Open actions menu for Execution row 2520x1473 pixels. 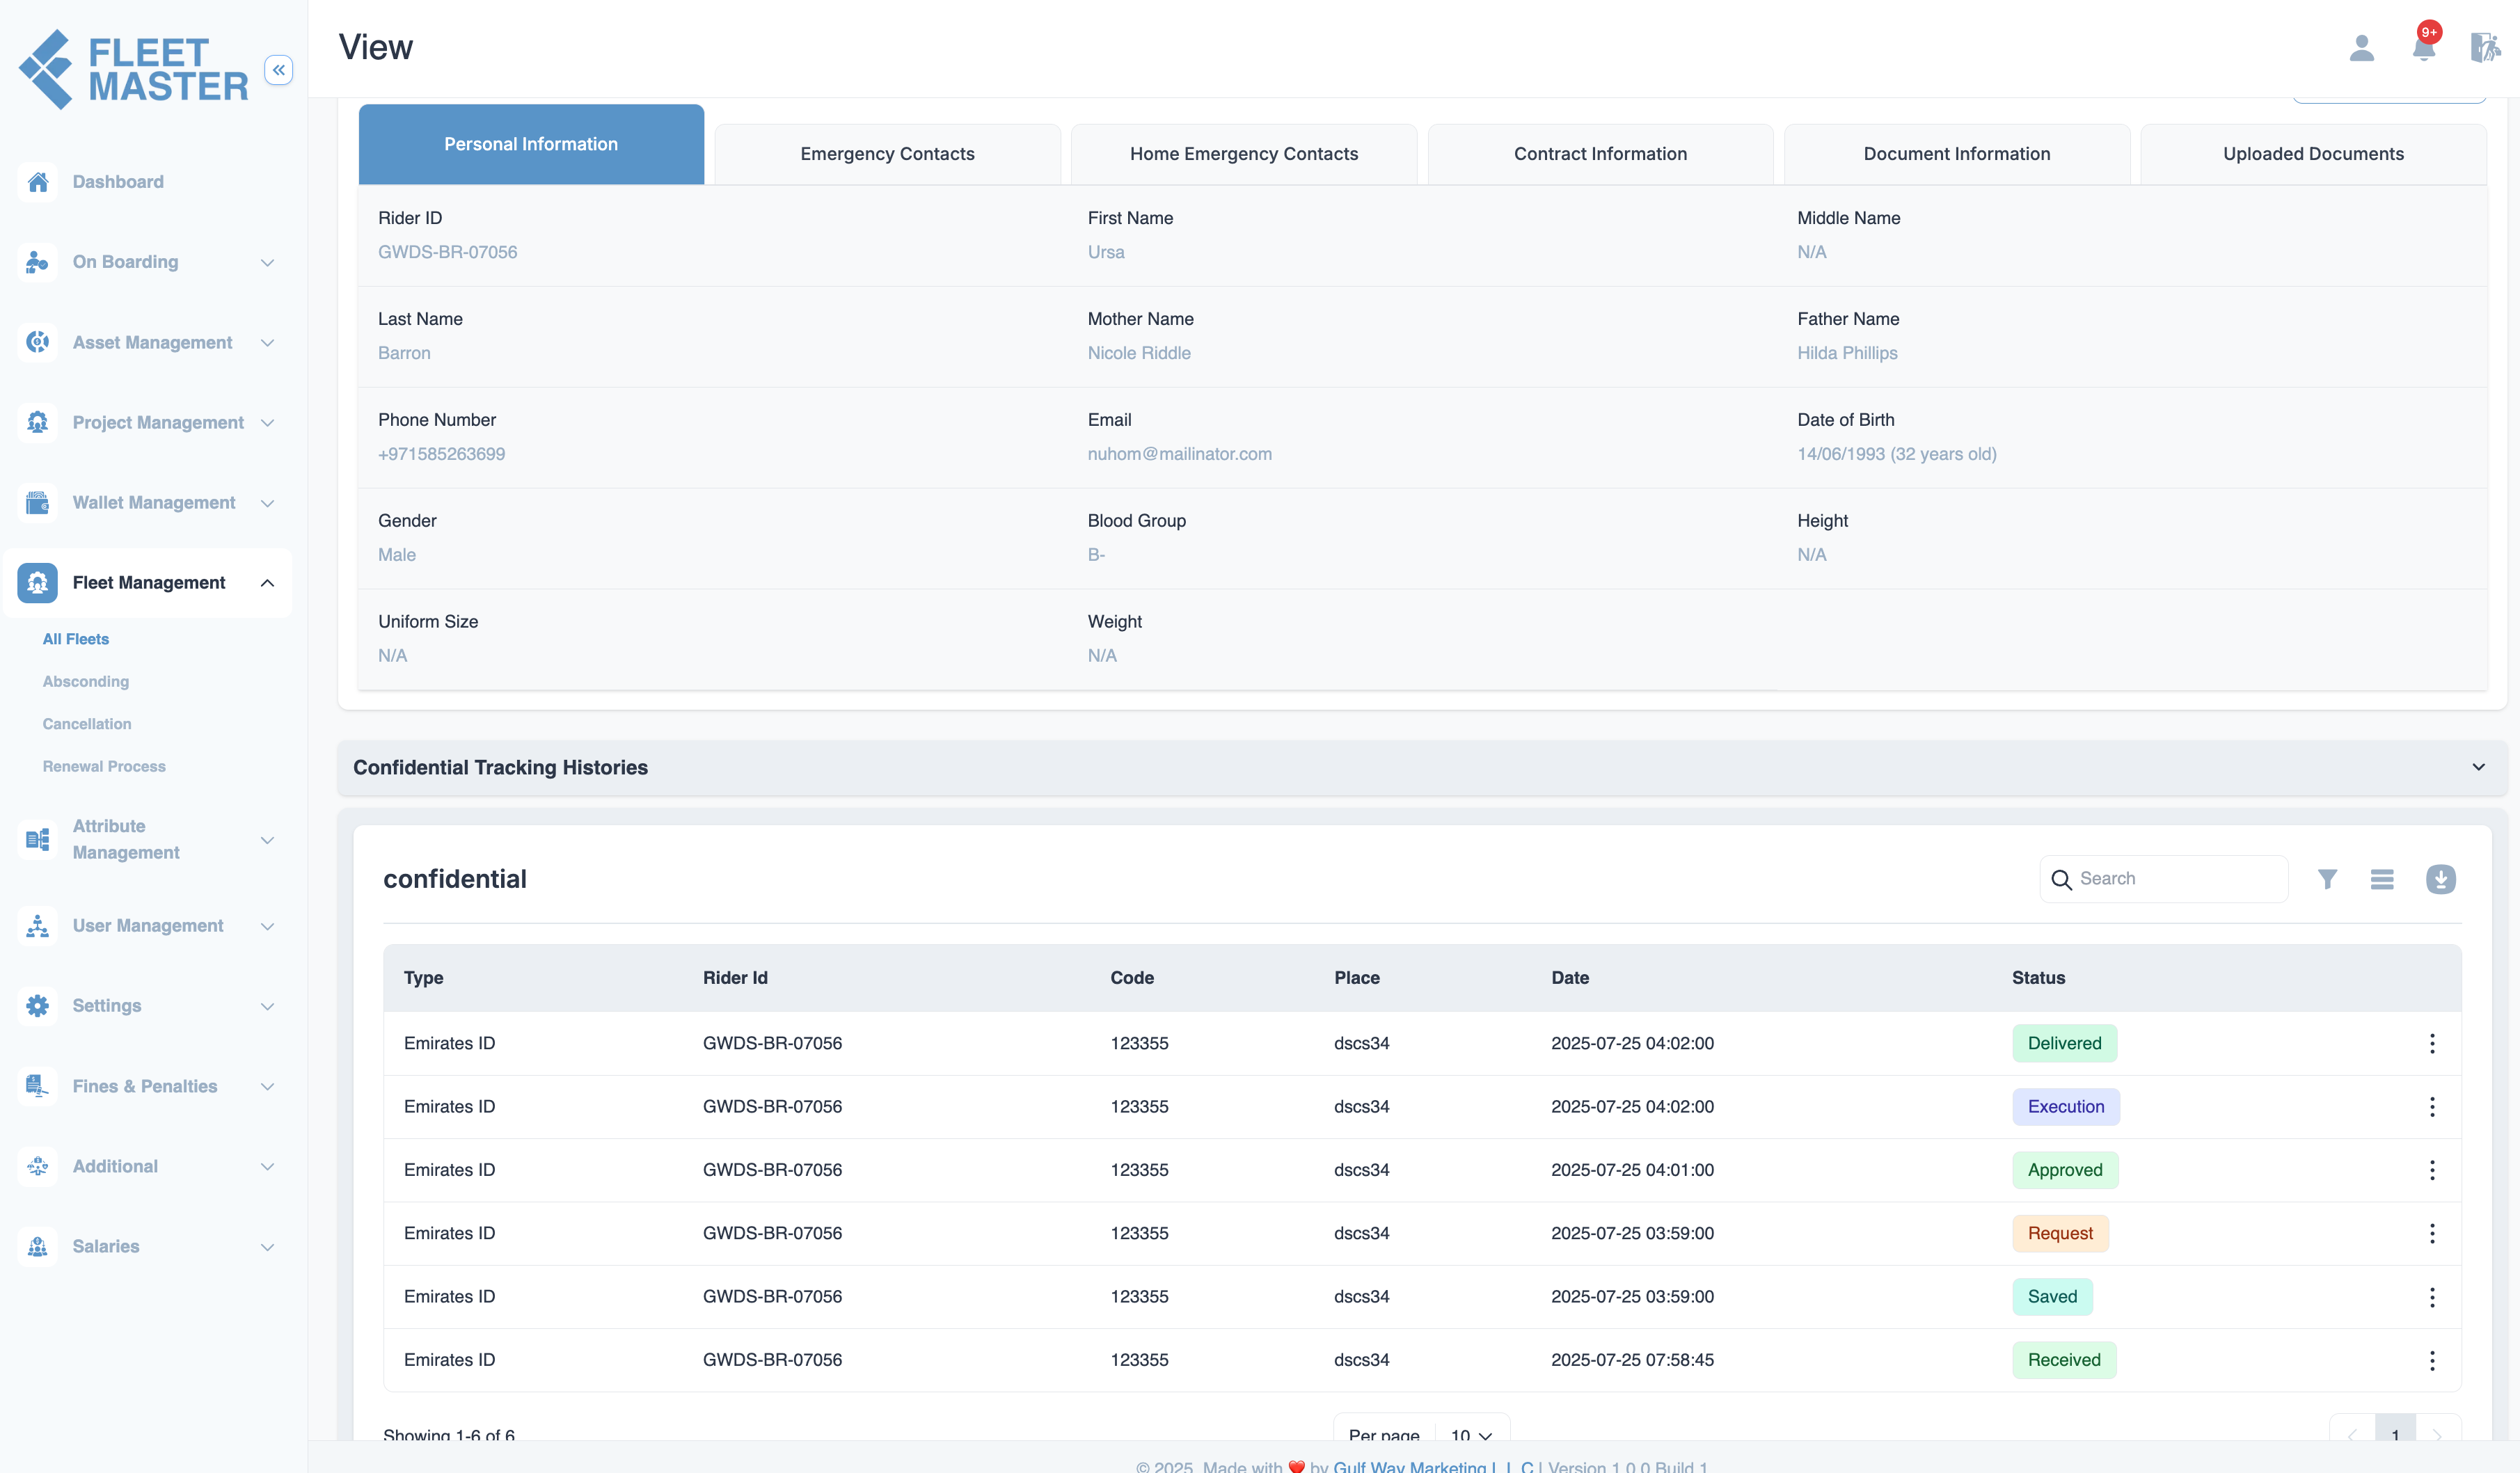click(x=2432, y=1107)
